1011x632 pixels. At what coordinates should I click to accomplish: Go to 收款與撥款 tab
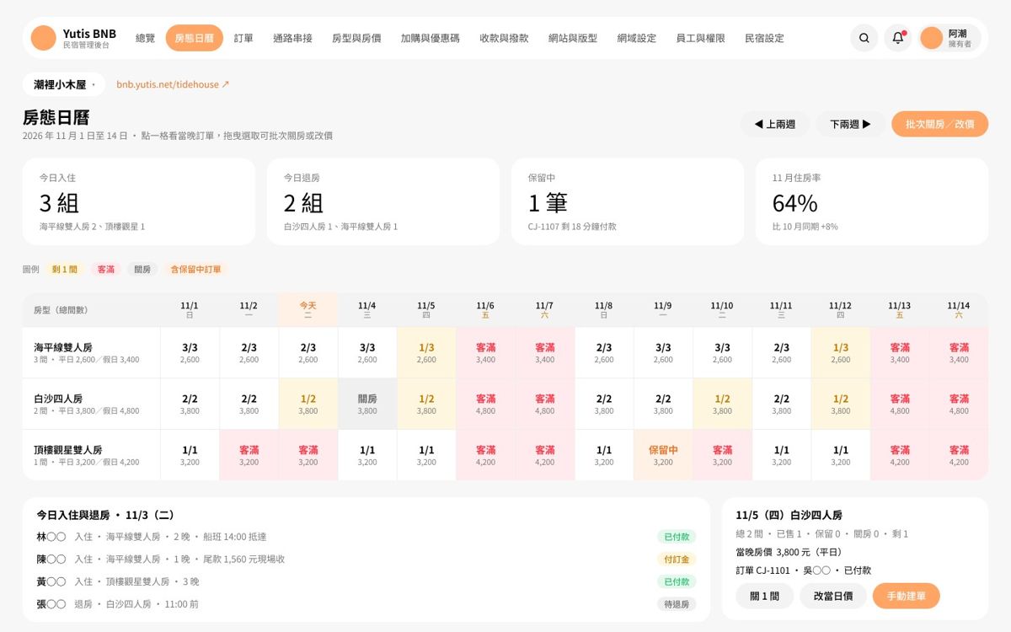click(504, 38)
